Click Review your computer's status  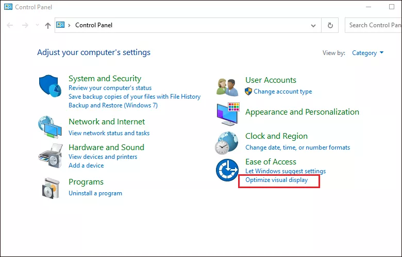pyautogui.click(x=110, y=88)
